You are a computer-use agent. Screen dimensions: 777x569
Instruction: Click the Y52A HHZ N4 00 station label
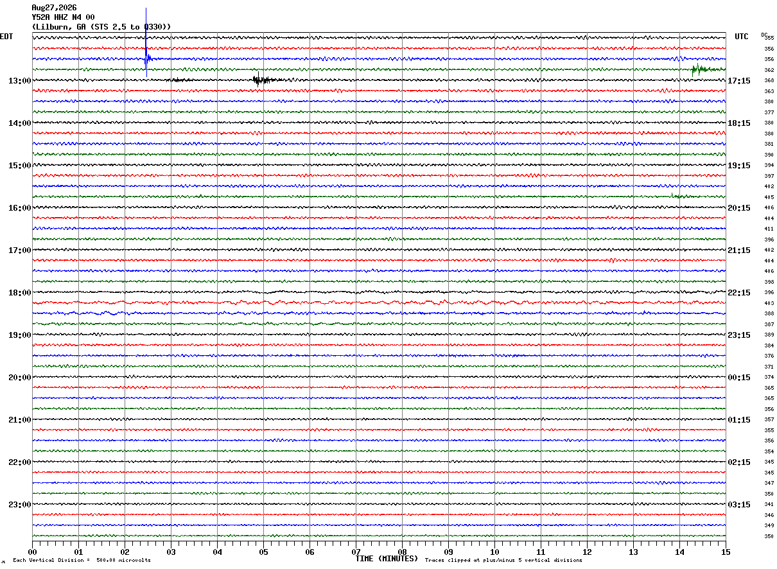click(x=64, y=17)
